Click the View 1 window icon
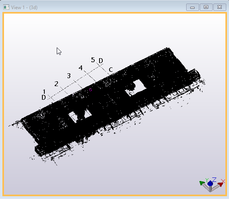Screen dimensions: 229x199 [x=6, y=7]
